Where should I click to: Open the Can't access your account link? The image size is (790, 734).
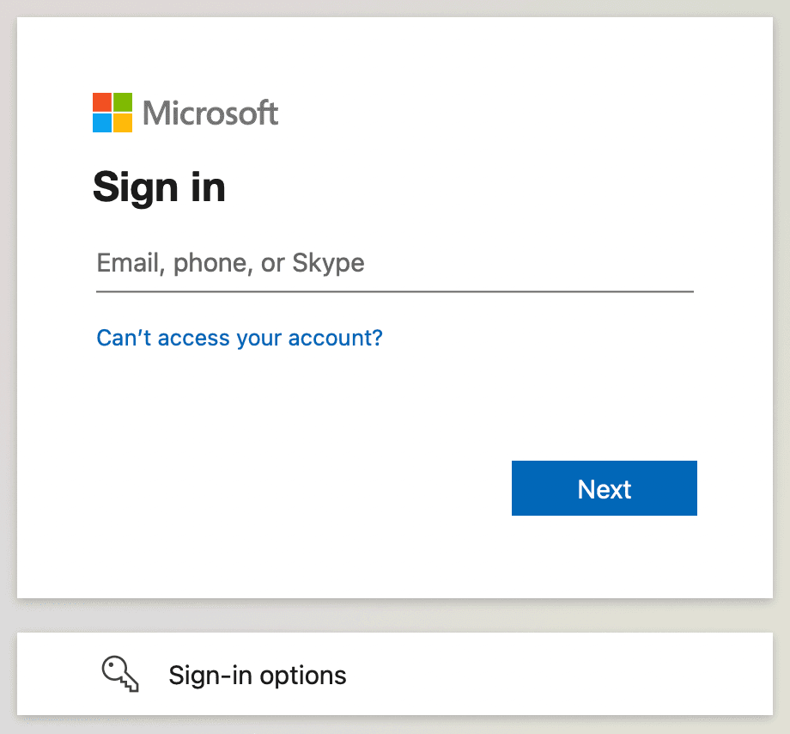coord(240,338)
